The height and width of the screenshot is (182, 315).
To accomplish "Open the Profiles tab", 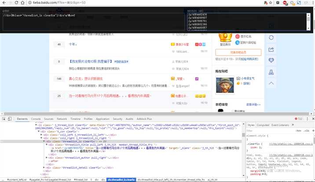I will 88,119.
